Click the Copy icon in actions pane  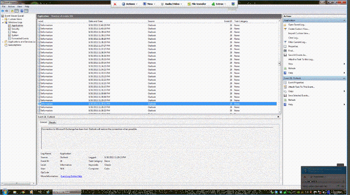click(285, 91)
